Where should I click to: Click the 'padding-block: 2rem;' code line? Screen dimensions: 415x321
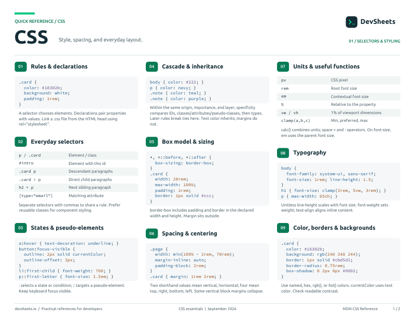(x=181, y=266)
